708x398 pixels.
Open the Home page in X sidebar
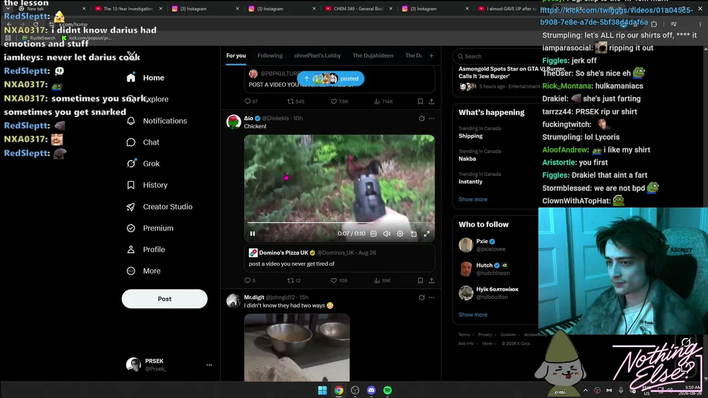tap(145, 78)
